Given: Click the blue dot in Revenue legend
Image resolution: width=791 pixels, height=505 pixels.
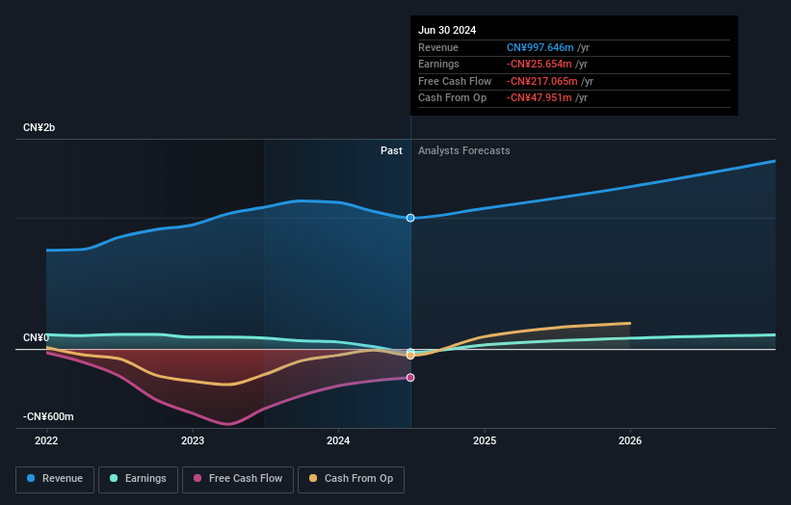Looking at the screenshot, I should pos(31,478).
